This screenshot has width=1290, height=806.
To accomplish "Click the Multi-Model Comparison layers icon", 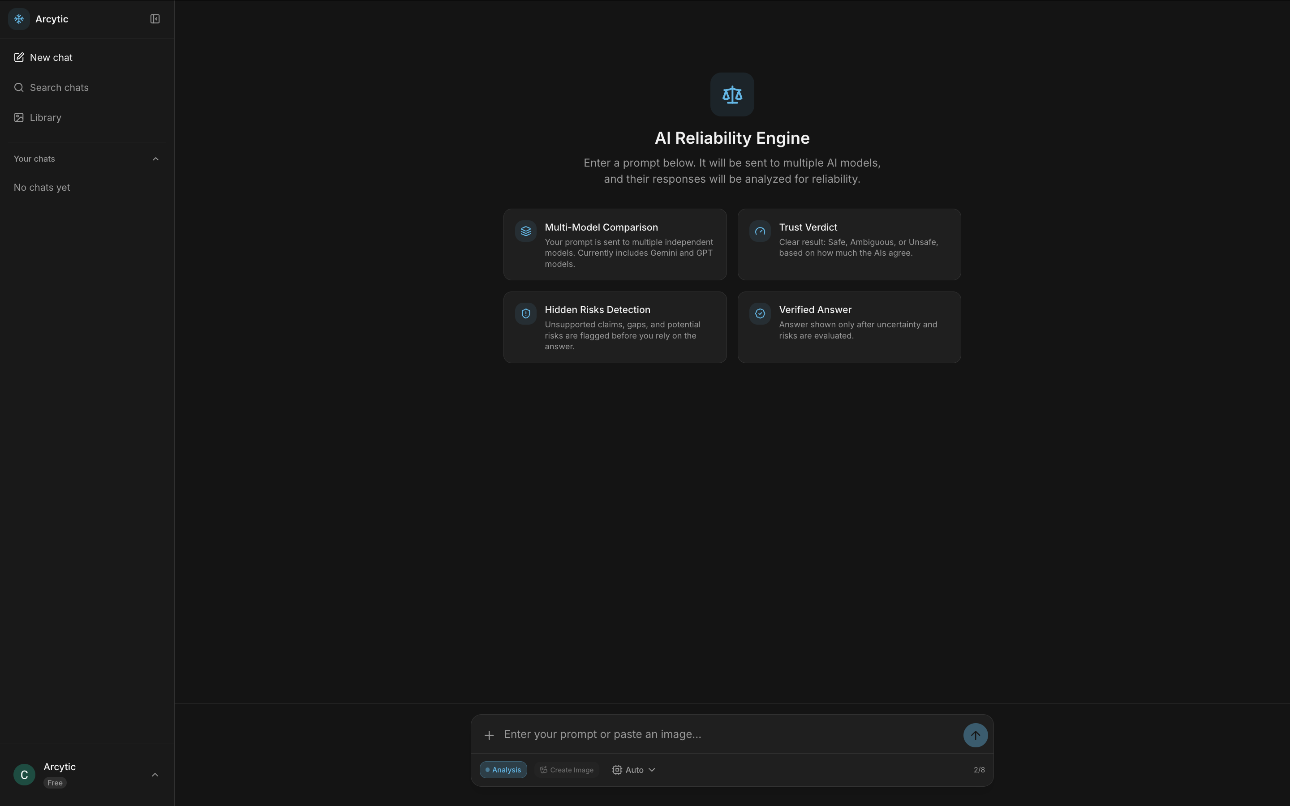I will point(525,231).
